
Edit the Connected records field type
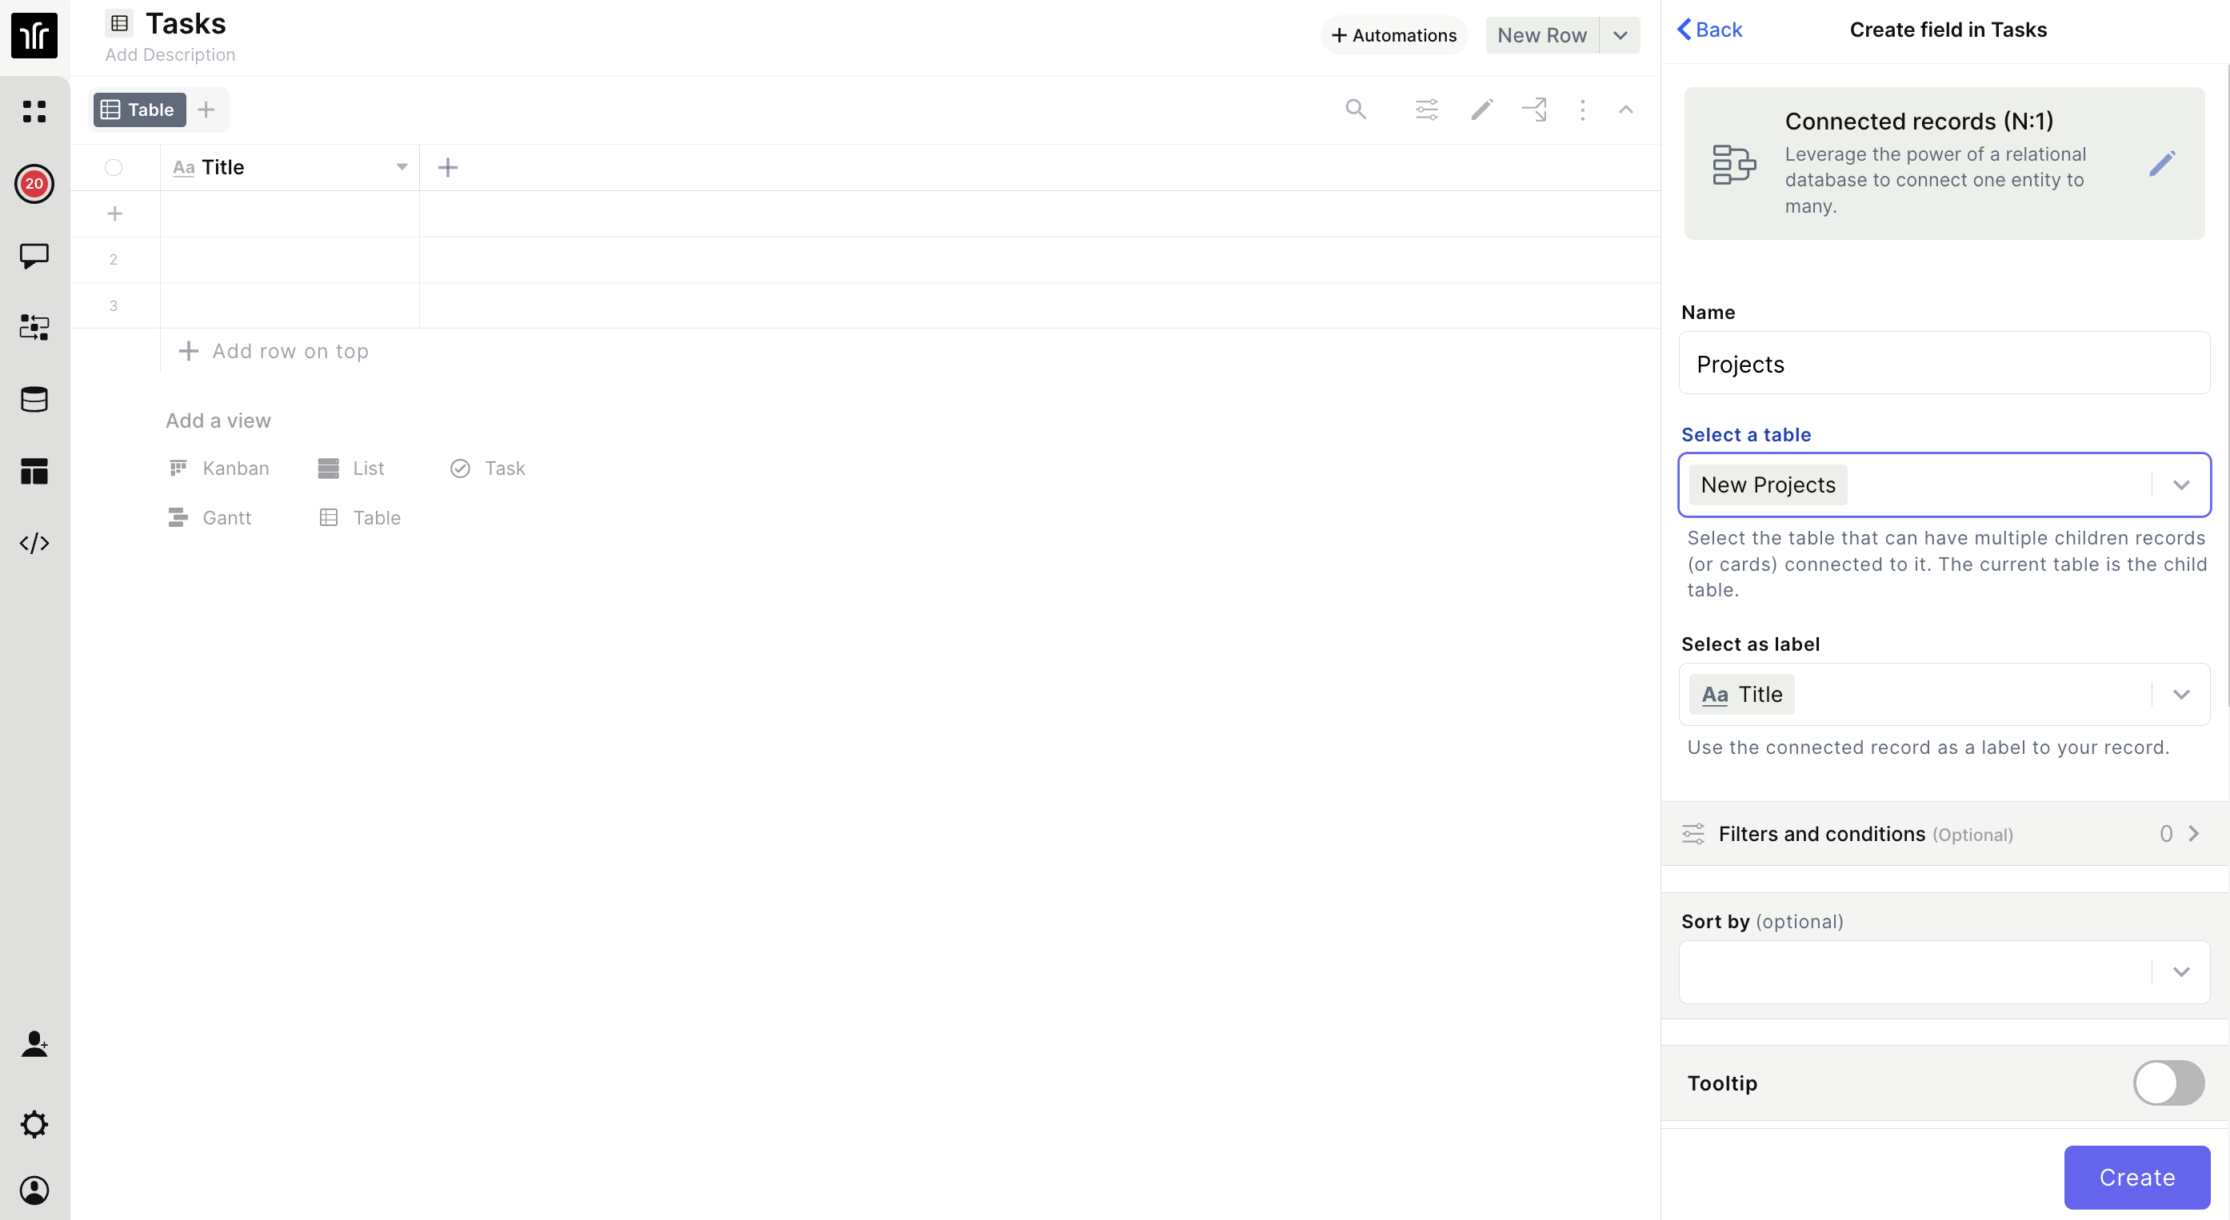[2161, 164]
